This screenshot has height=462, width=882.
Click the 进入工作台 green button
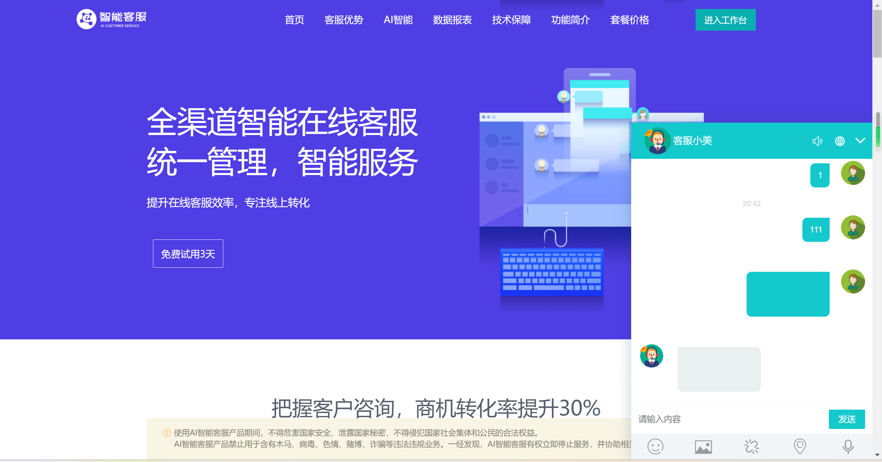click(725, 19)
